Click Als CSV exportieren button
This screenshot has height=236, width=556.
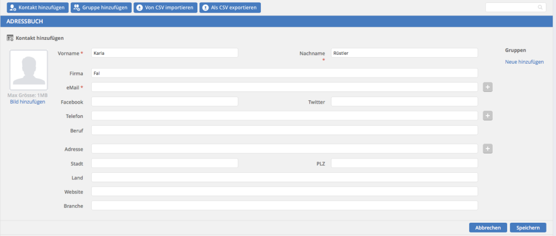coord(230,7)
